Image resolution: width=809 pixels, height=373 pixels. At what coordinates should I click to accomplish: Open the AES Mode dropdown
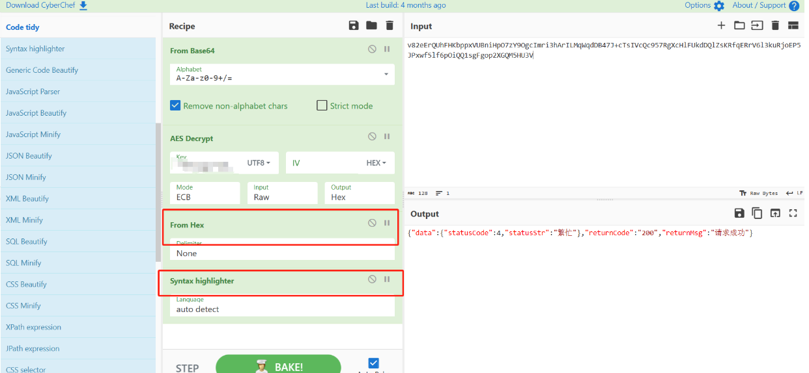pos(205,193)
